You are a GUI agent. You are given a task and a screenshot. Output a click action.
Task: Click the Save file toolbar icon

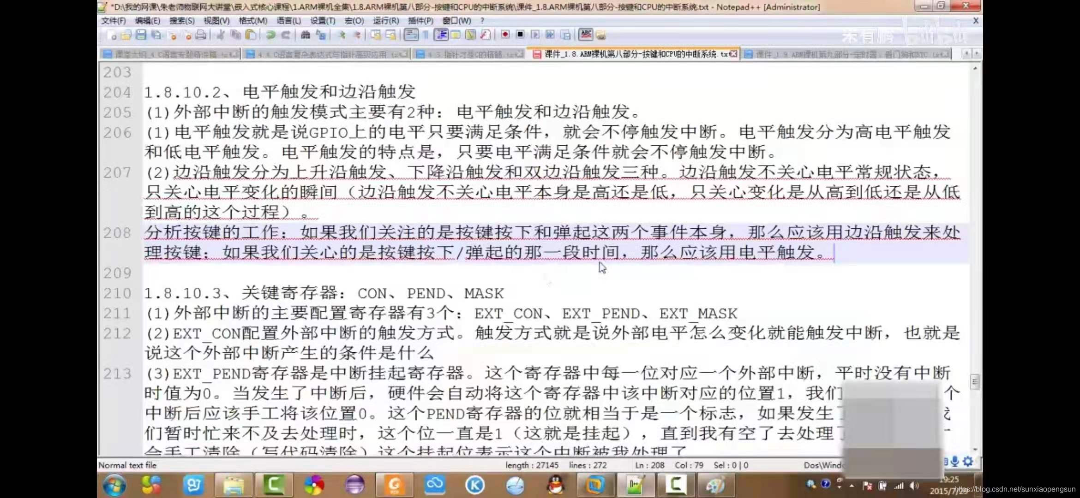(141, 35)
